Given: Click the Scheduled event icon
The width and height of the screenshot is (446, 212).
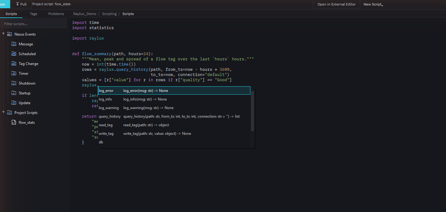Looking at the screenshot, I should click(x=14, y=54).
